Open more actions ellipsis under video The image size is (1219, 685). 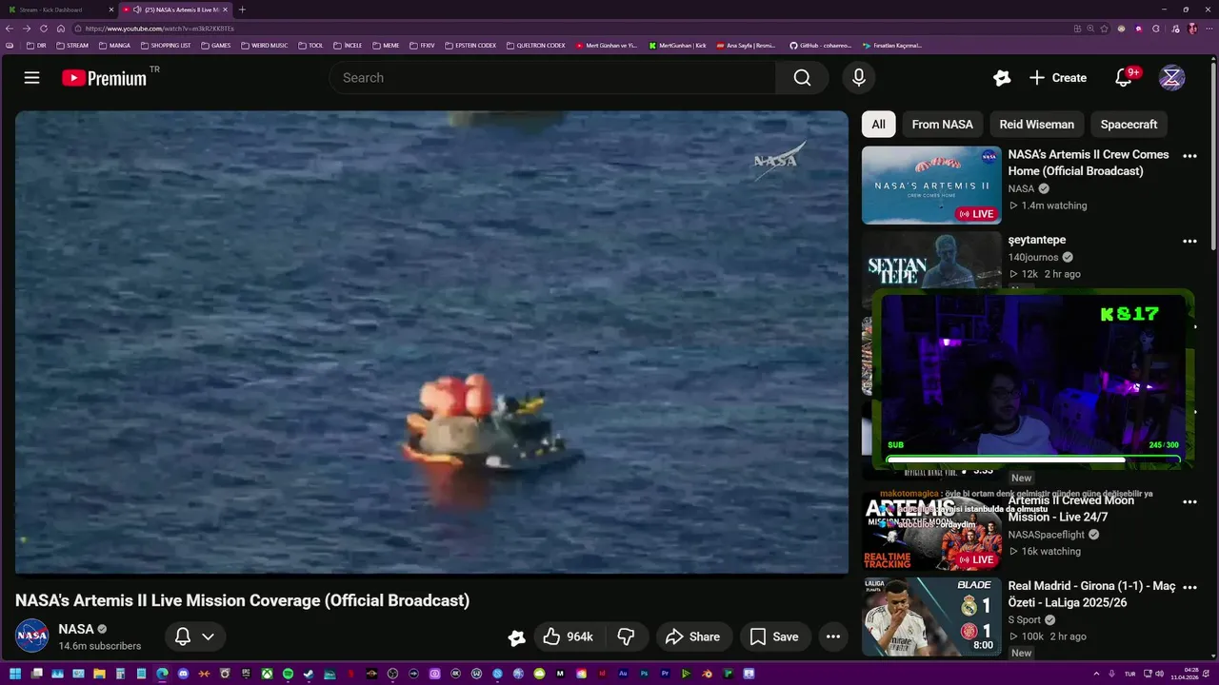[833, 636]
